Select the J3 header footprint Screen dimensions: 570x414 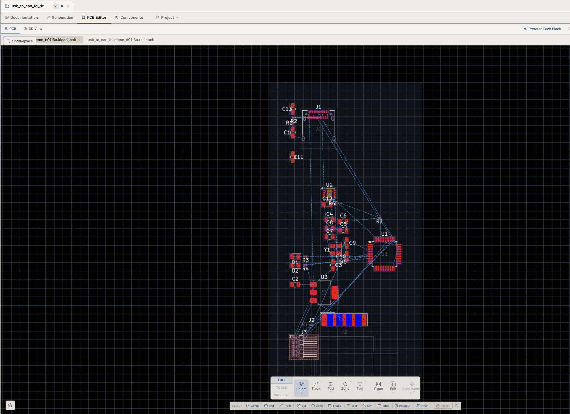[304, 347]
